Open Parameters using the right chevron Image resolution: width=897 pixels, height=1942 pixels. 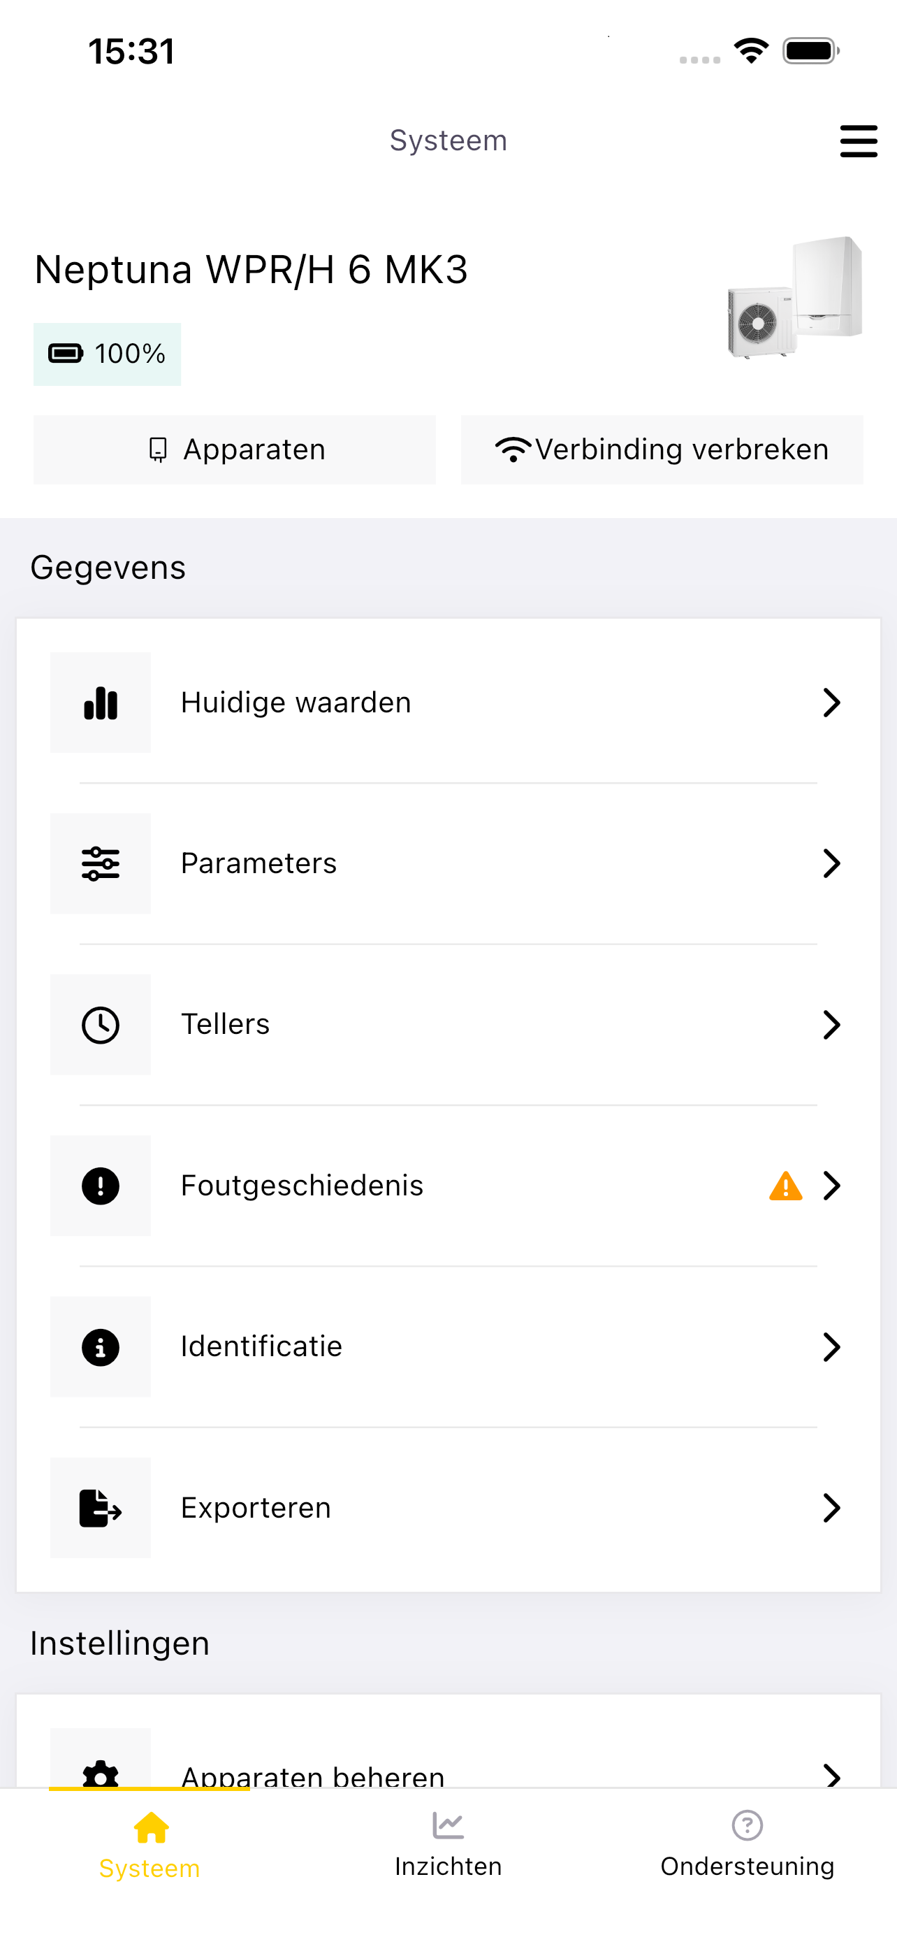click(831, 863)
